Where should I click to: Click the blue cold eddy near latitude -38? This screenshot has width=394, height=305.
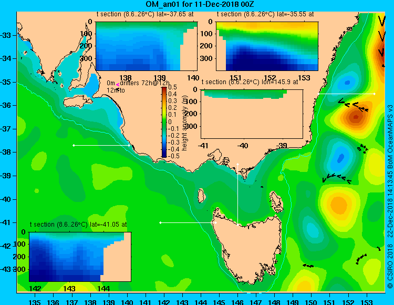pos(340,158)
